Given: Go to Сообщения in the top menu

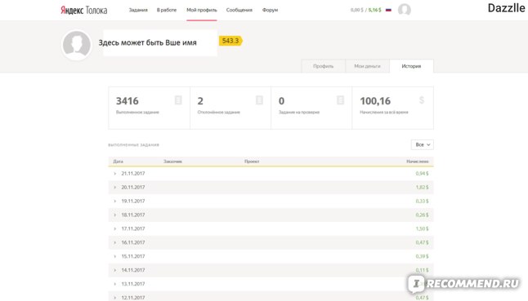Looking at the screenshot, I should (x=239, y=10).
